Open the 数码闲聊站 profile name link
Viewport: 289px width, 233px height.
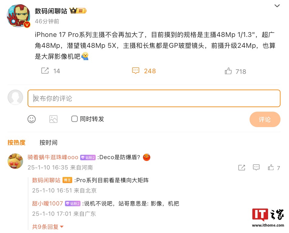(51, 11)
